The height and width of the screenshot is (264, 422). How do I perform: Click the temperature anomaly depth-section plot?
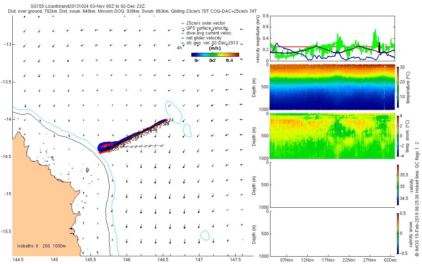pyautogui.click(x=332, y=136)
